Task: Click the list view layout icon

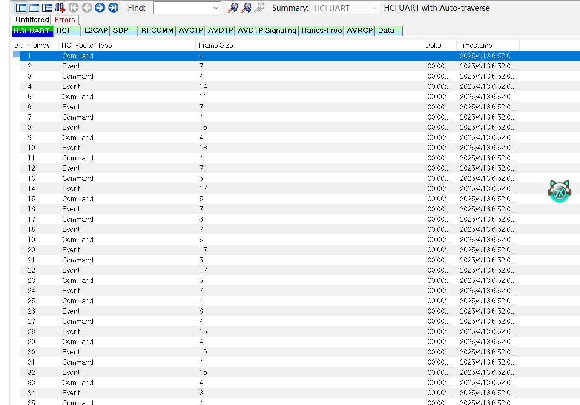Action: point(47,8)
